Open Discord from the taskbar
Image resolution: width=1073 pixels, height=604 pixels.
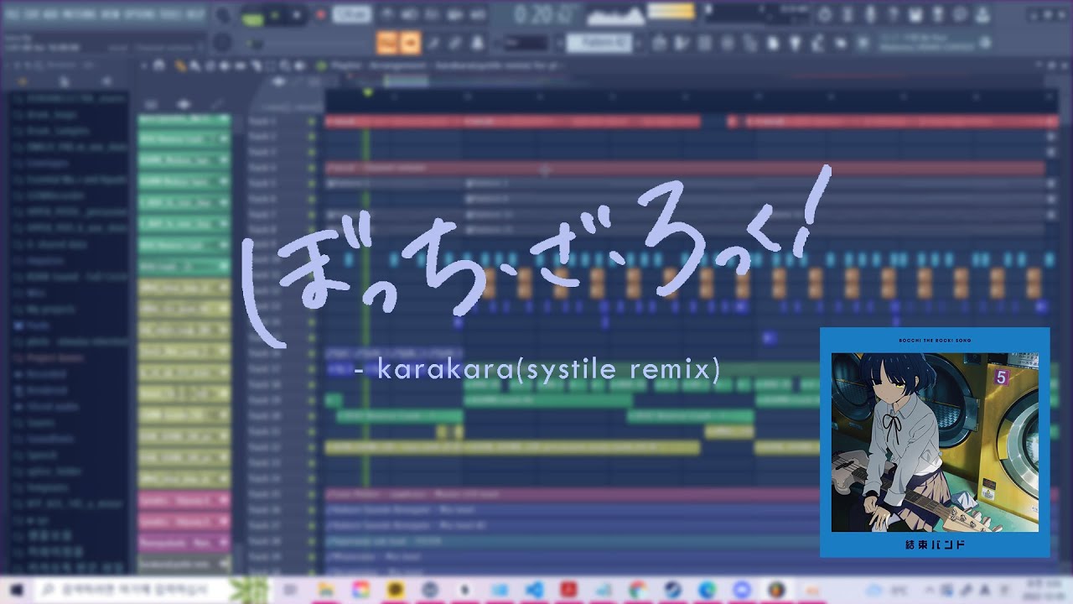point(741,590)
